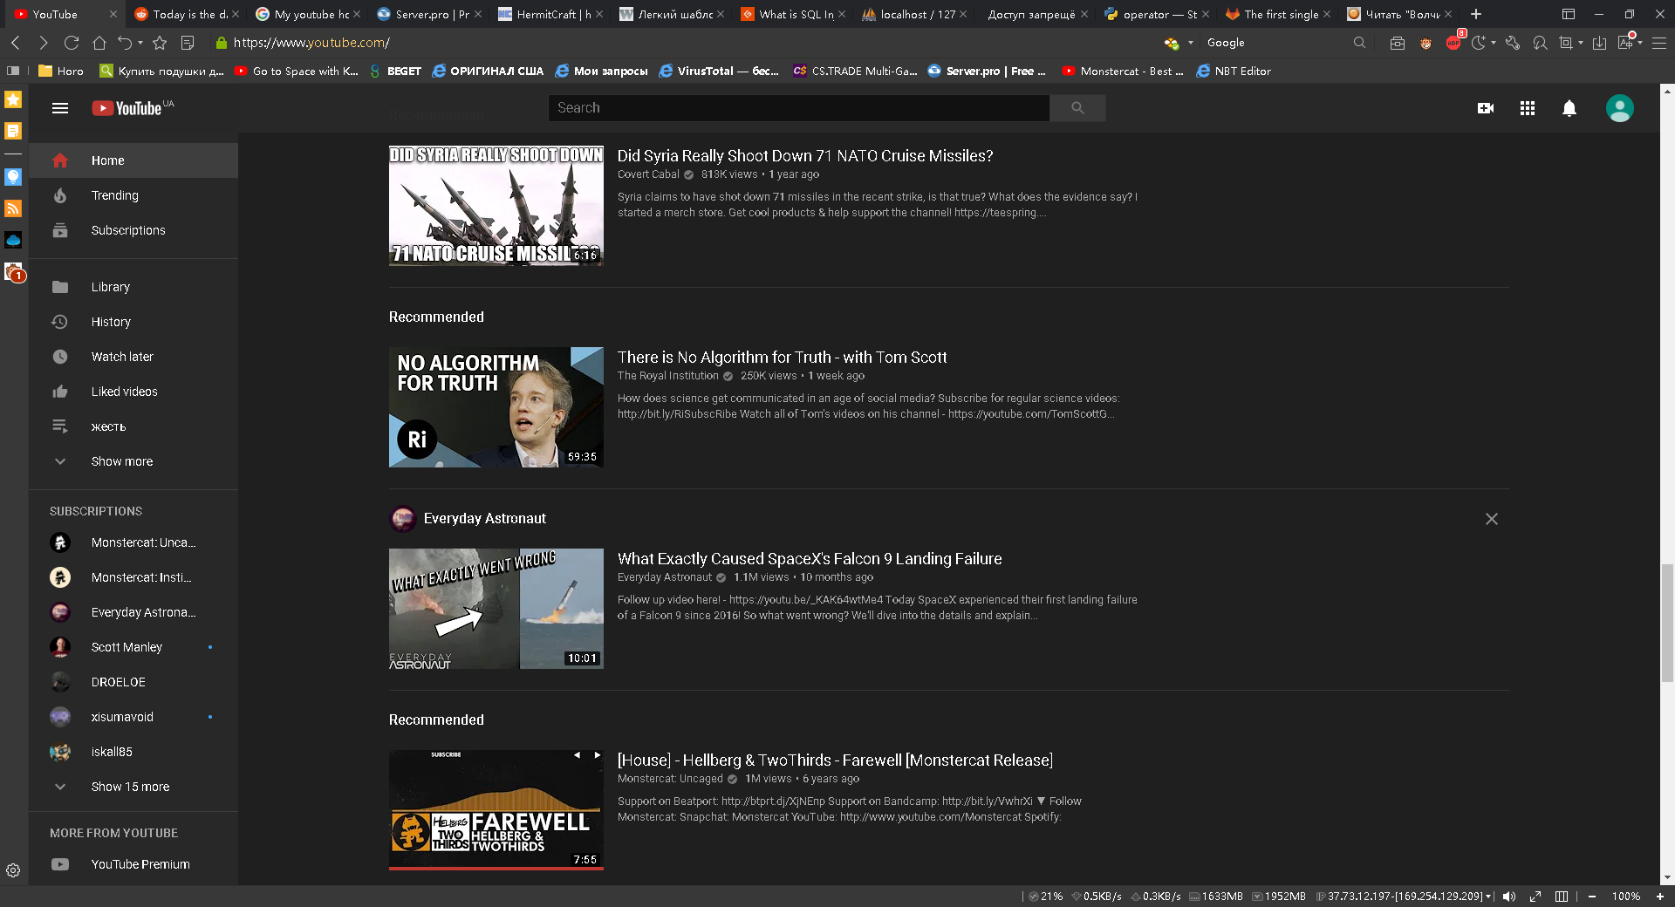
Task: Open the RSS feed panel in side bar
Action: [13, 208]
